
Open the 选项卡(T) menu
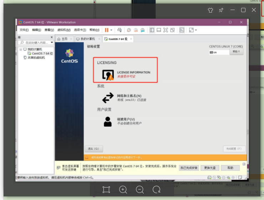[x=80, y=30]
